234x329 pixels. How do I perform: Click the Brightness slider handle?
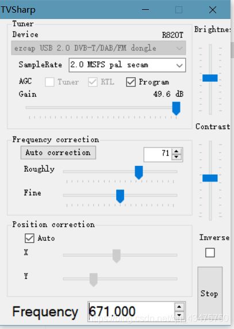[x=210, y=78]
